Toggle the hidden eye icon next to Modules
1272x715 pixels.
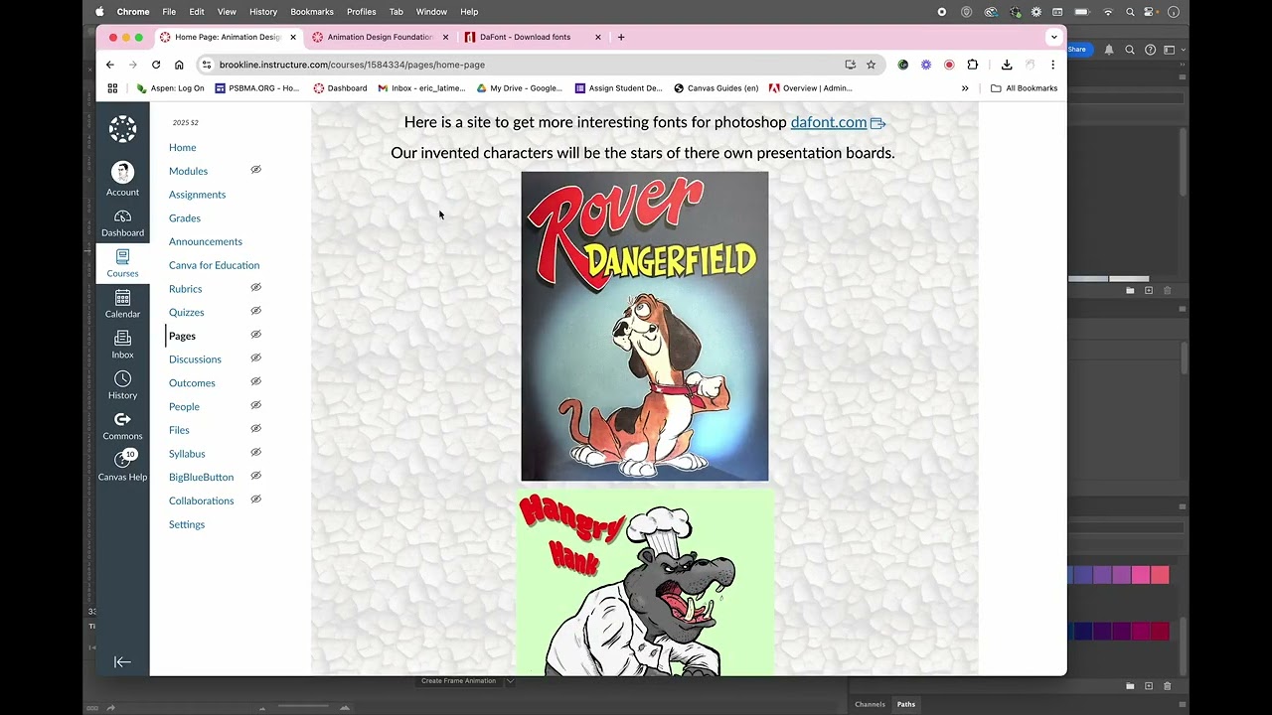coord(255,170)
